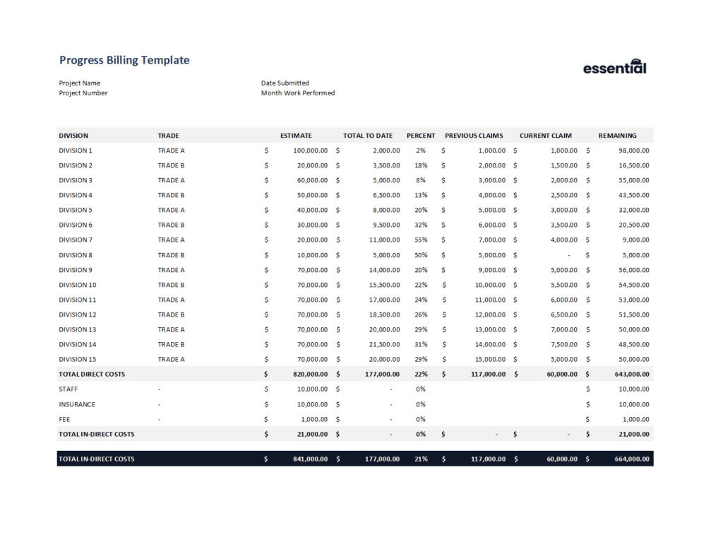
Task: Select the DIVISION column header
Action: (74, 135)
